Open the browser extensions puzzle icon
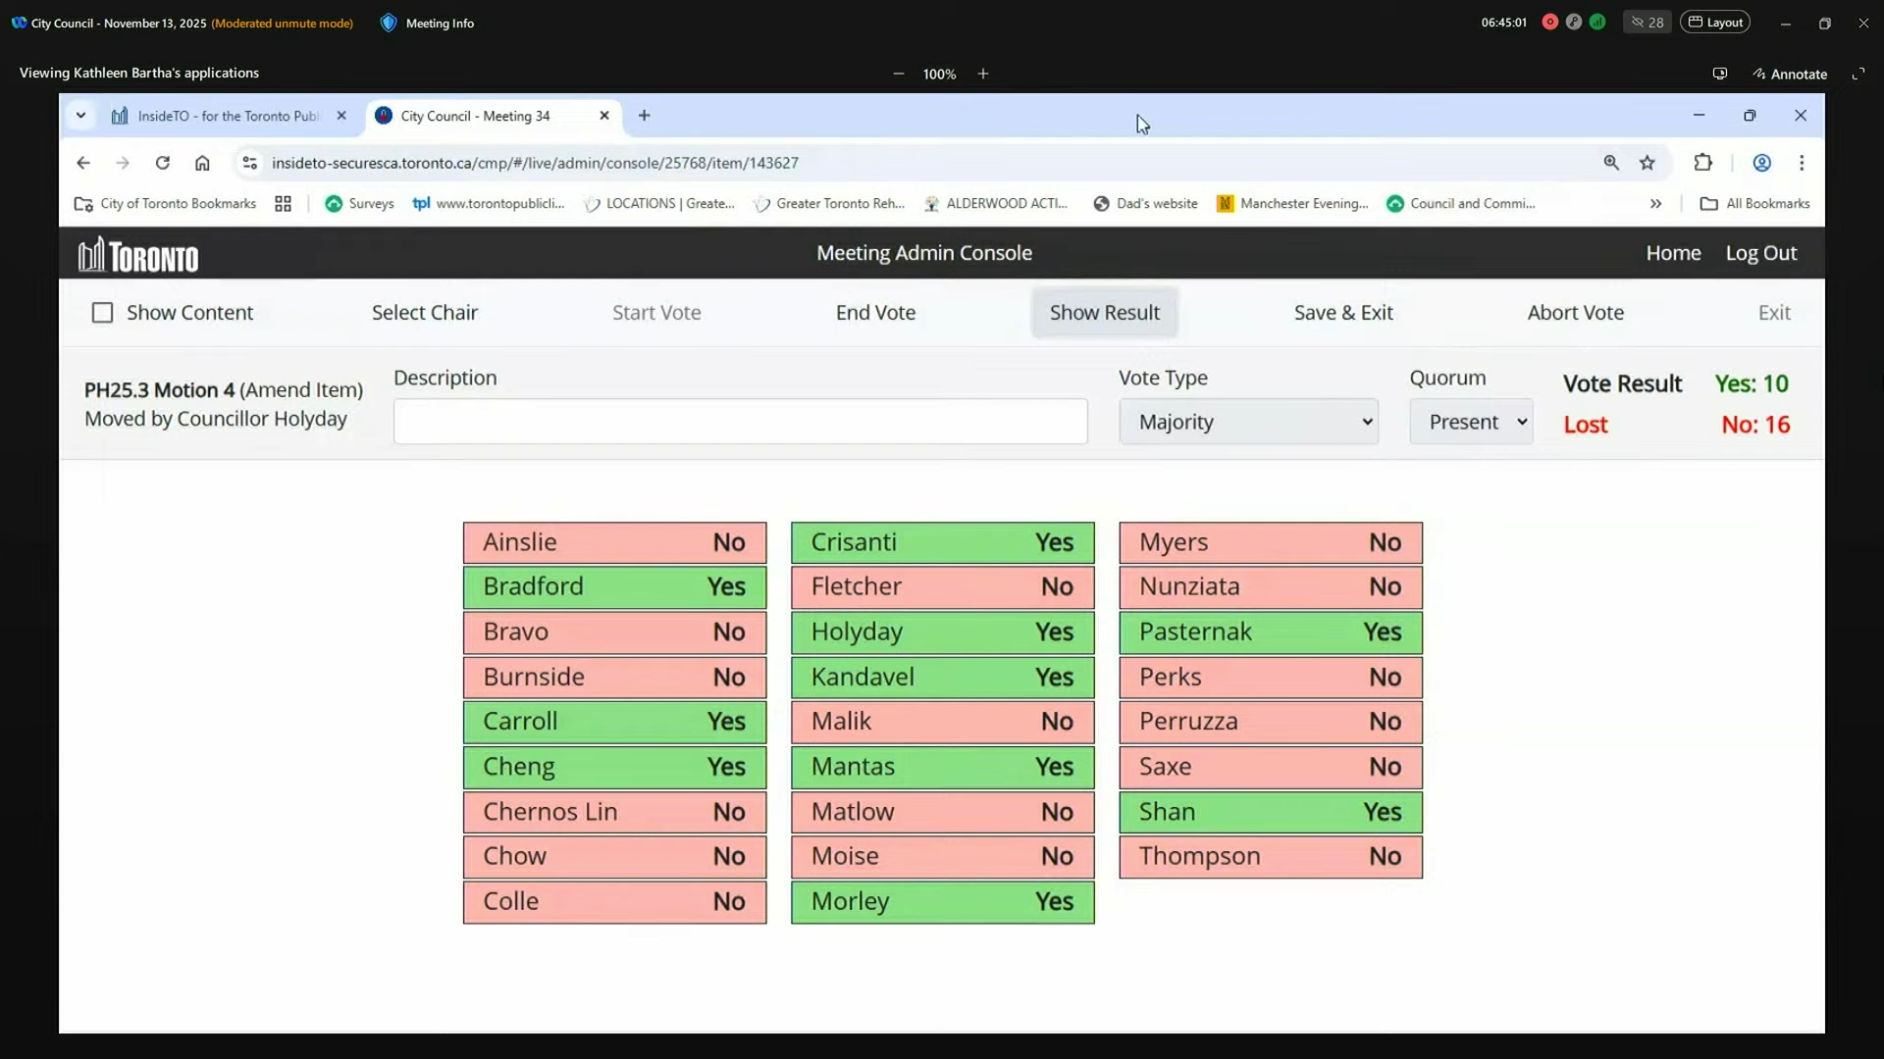 [1703, 163]
